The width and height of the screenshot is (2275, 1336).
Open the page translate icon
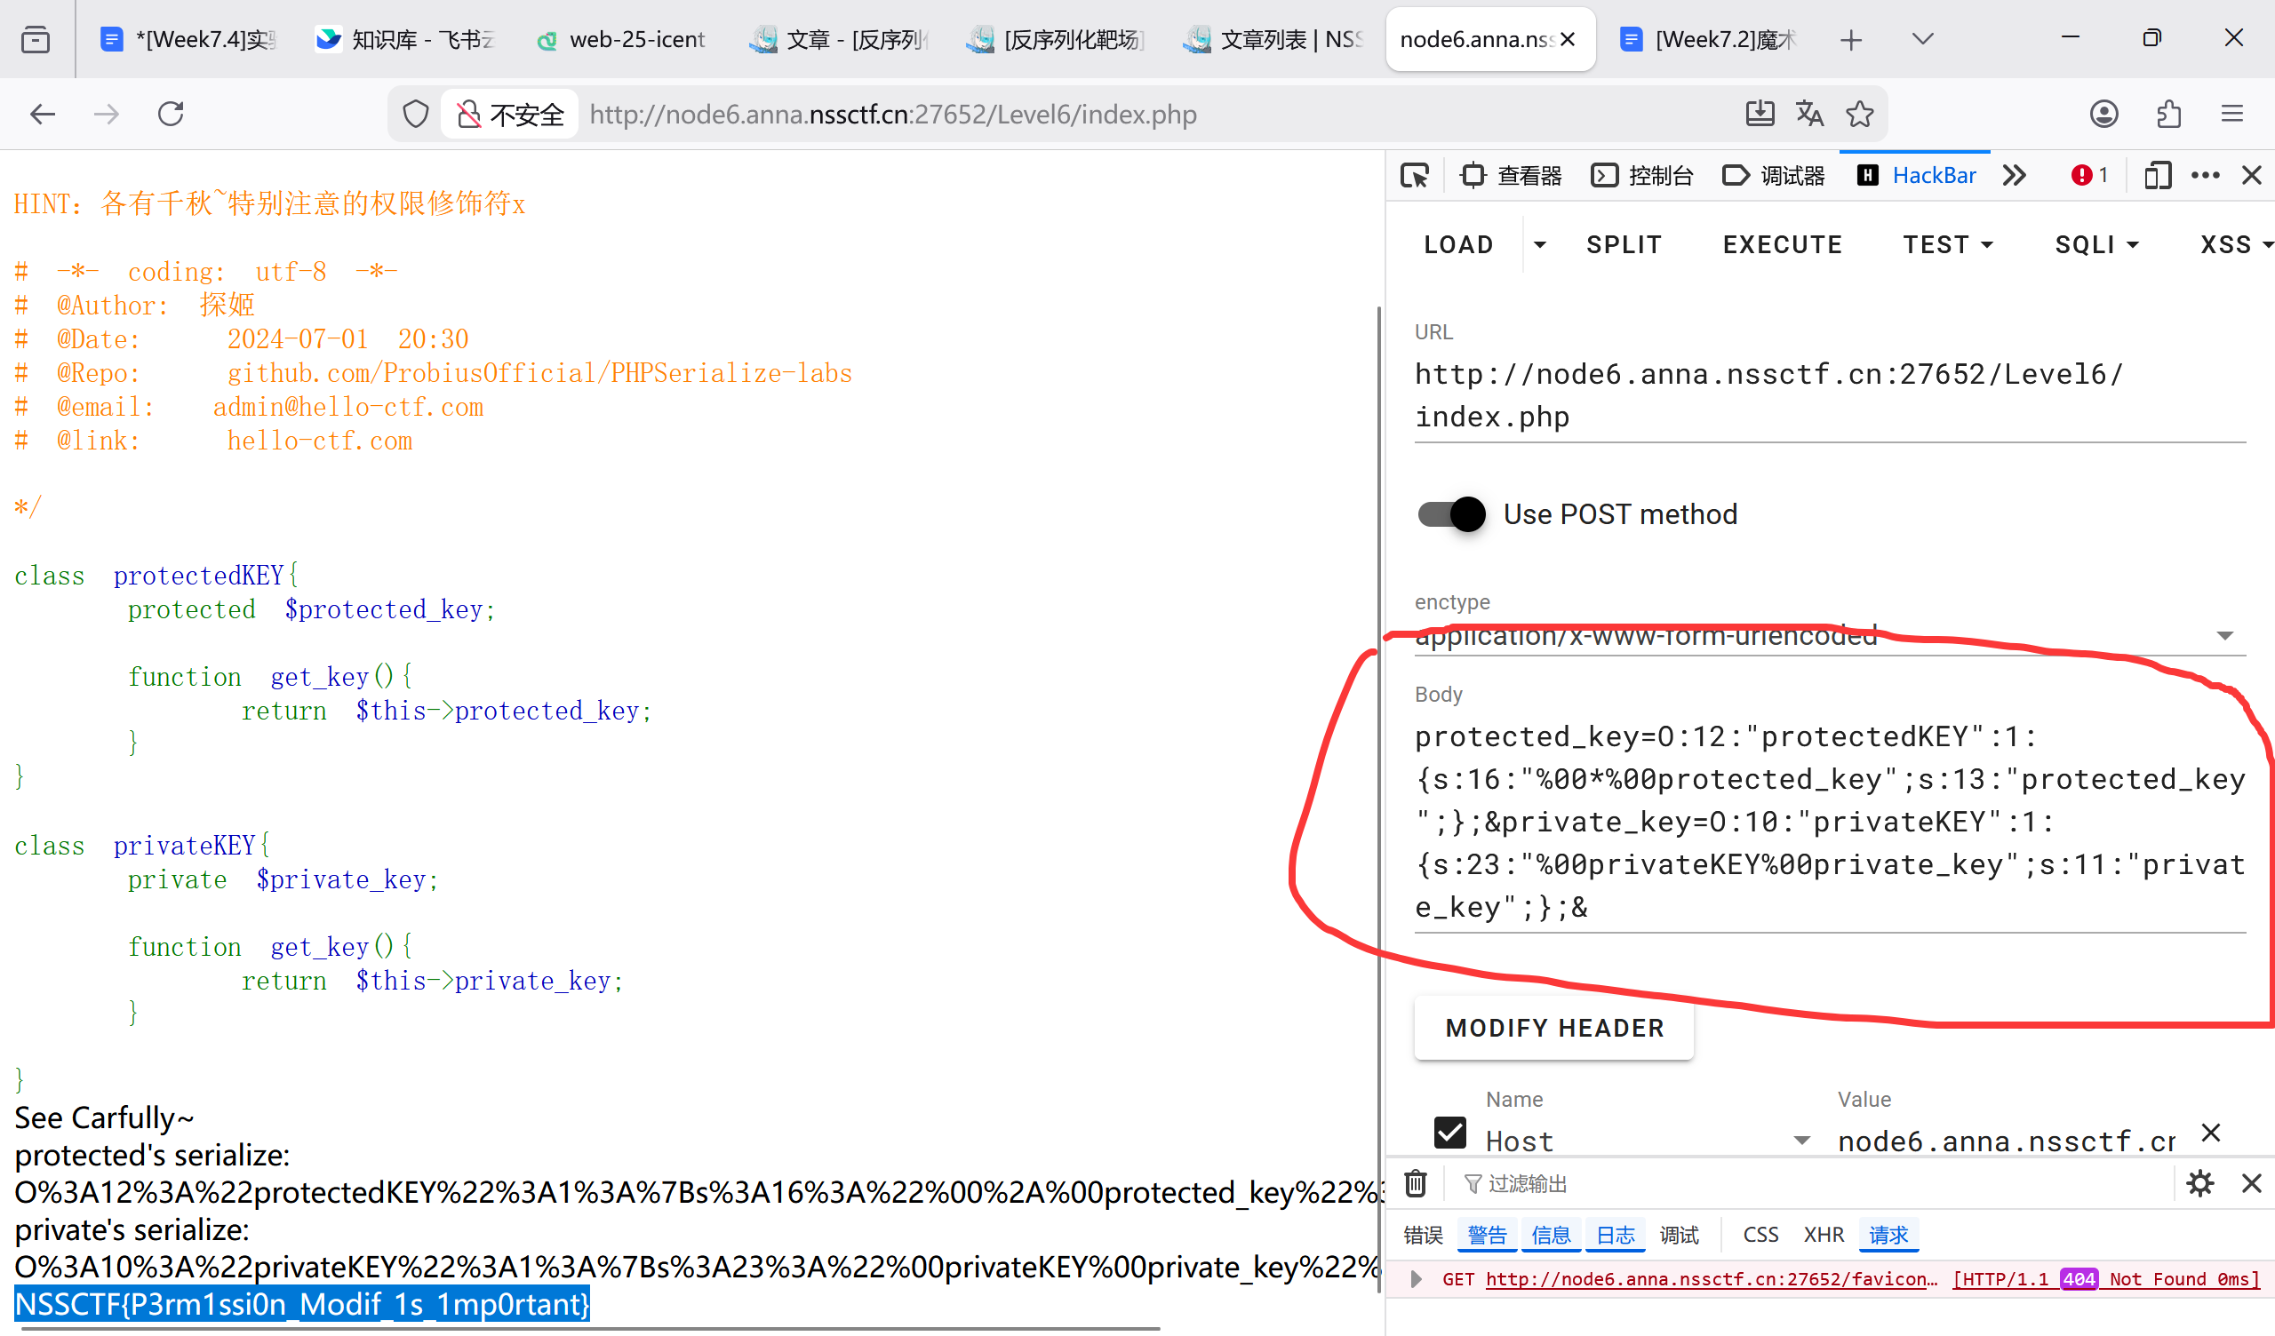[x=1809, y=114]
